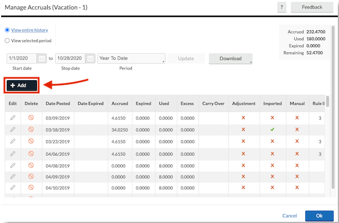
Task: Select View entire history radio button
Action: click(7, 30)
